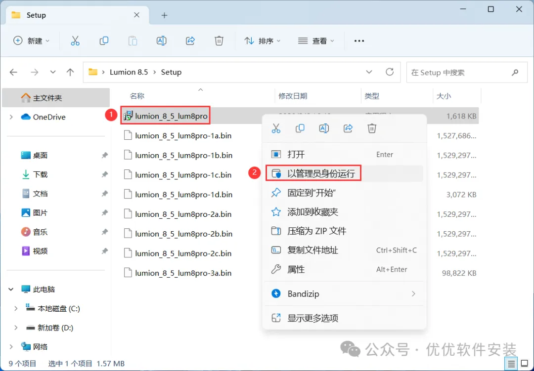Image resolution: width=534 pixels, height=371 pixels.
Task: Switch to large icons view in the status bar
Action: coord(525,364)
